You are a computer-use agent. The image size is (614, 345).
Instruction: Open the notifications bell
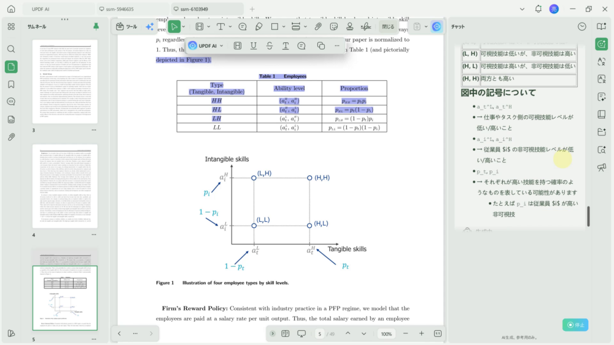(x=538, y=9)
